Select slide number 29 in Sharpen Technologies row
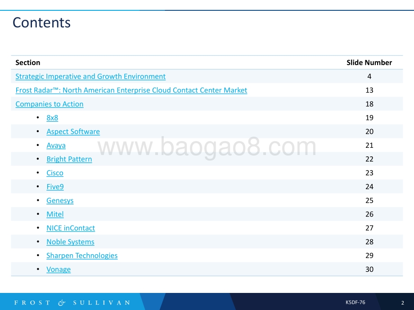Viewport: 414px width, 310px height. coord(369,256)
